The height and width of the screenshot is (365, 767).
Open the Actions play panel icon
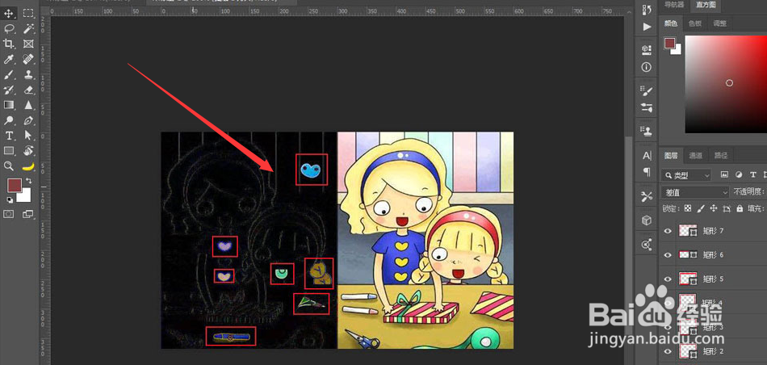pos(647,27)
